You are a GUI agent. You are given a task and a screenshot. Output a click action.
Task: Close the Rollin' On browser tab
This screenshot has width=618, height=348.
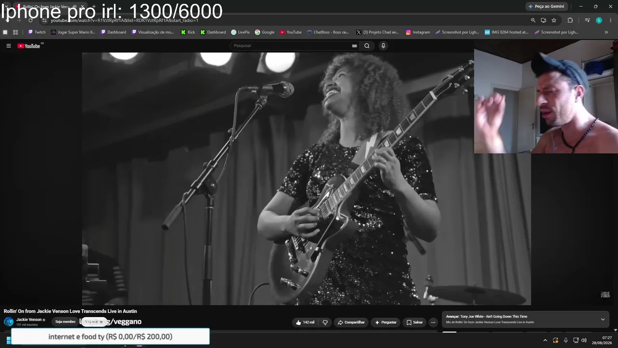83,7
